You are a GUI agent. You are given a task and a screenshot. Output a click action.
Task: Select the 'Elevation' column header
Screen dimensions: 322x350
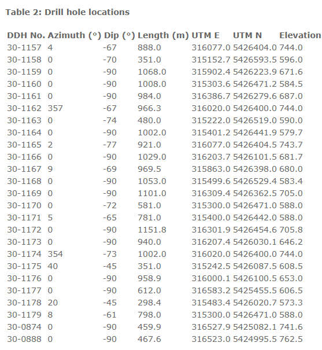(x=300, y=35)
